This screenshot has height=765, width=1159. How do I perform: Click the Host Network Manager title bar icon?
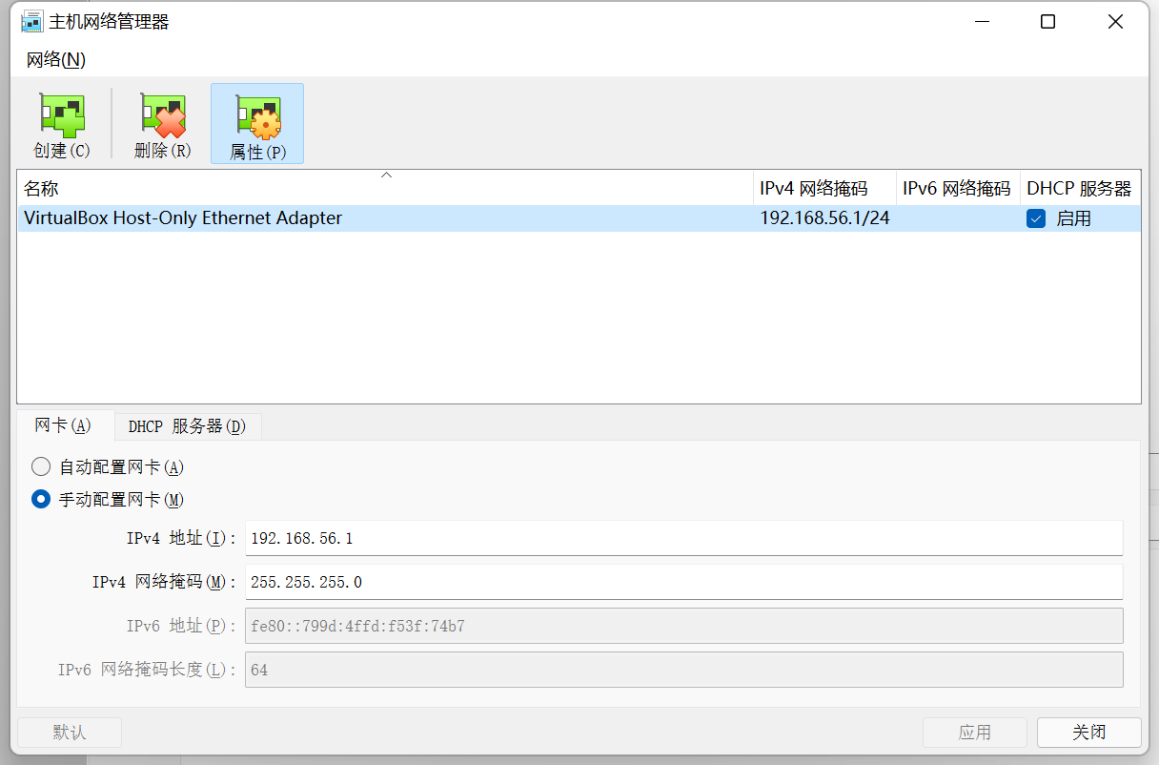[32, 21]
